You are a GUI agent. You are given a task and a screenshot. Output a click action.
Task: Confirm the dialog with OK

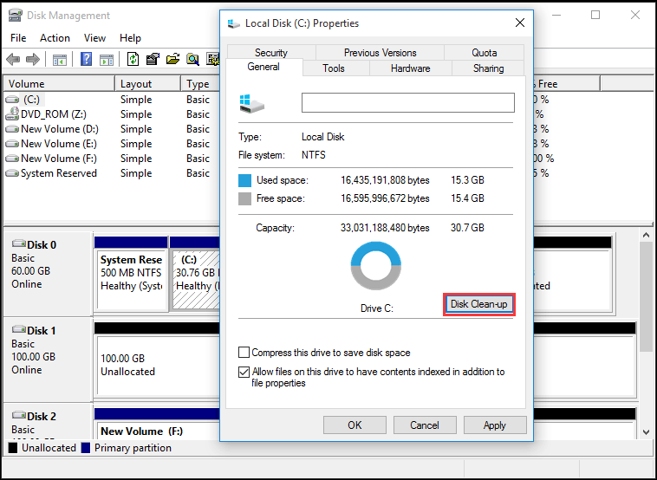(x=355, y=425)
